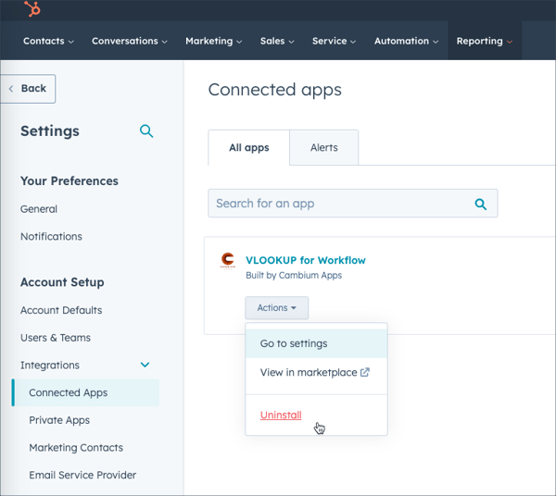Open the Service navigation menu
This screenshot has width=556, height=496.
click(x=334, y=41)
